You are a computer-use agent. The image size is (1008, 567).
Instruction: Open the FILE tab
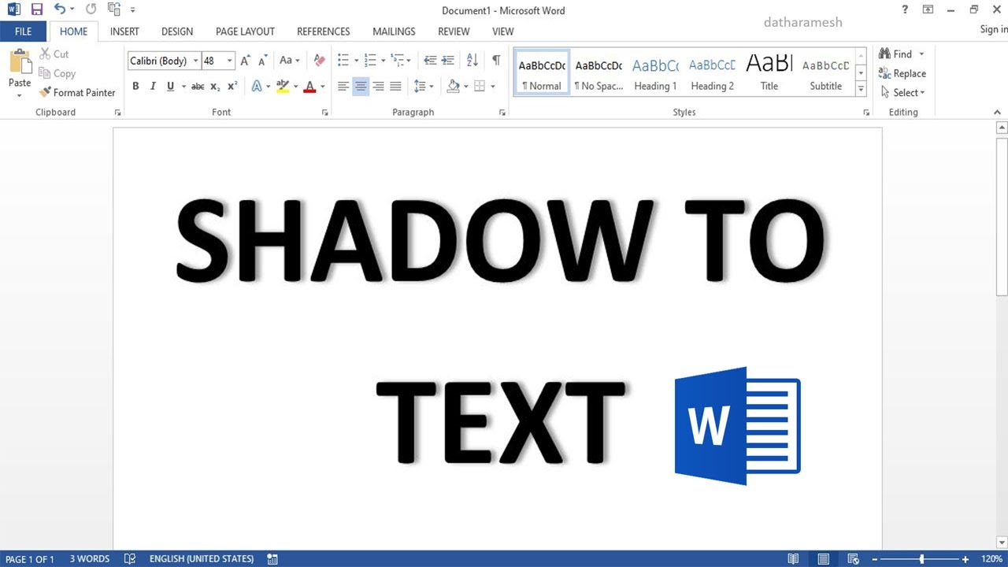23,31
